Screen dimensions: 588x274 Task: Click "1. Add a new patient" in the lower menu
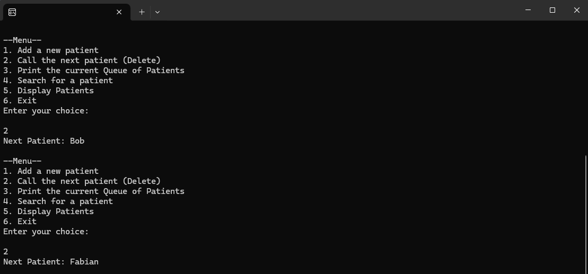point(51,171)
